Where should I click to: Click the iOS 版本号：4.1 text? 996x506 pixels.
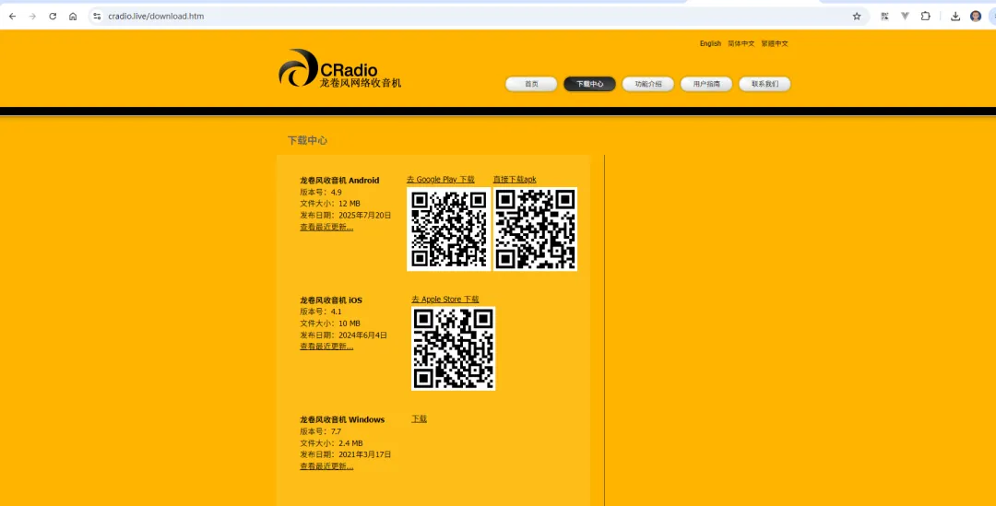pos(321,312)
